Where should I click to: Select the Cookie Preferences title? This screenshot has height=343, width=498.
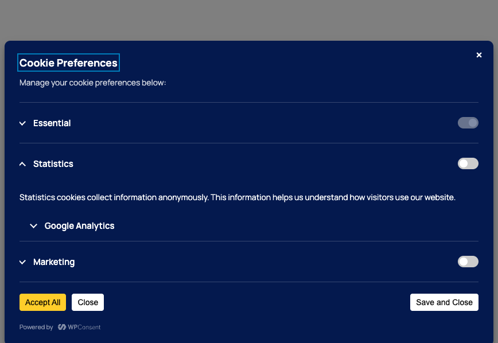click(68, 63)
